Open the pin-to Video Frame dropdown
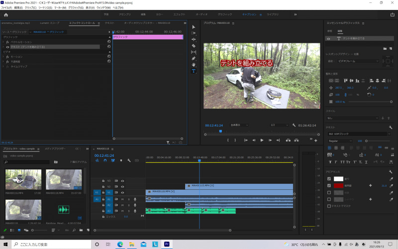The height and width of the screenshot is (249, 398). (358, 61)
